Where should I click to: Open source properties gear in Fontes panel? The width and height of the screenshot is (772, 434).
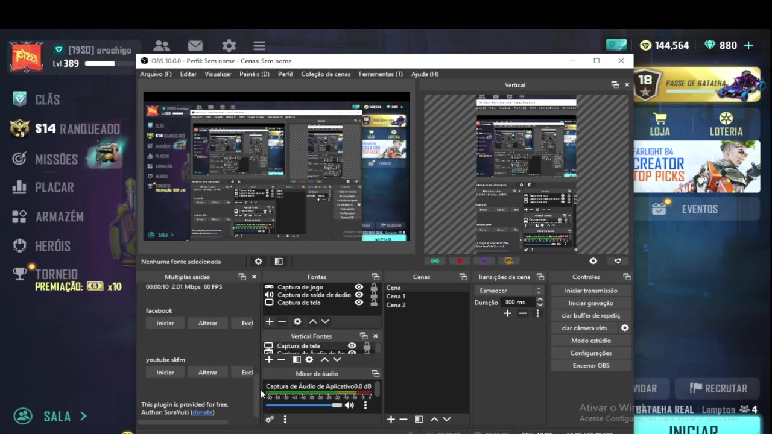297,322
